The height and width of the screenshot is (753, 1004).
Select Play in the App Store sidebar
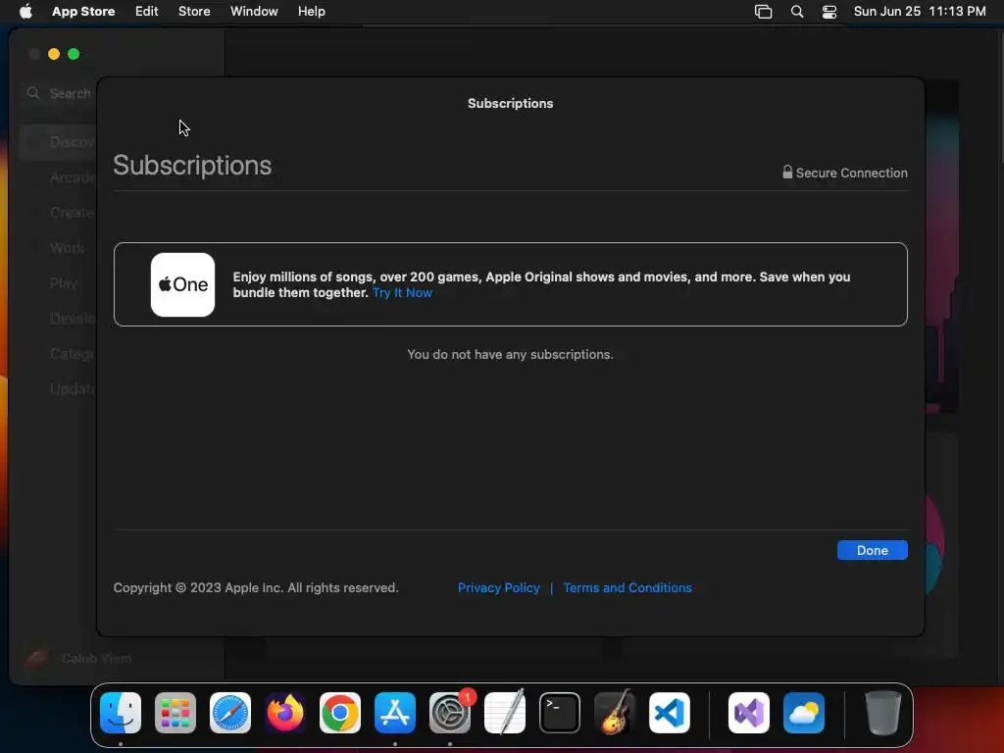pos(64,283)
